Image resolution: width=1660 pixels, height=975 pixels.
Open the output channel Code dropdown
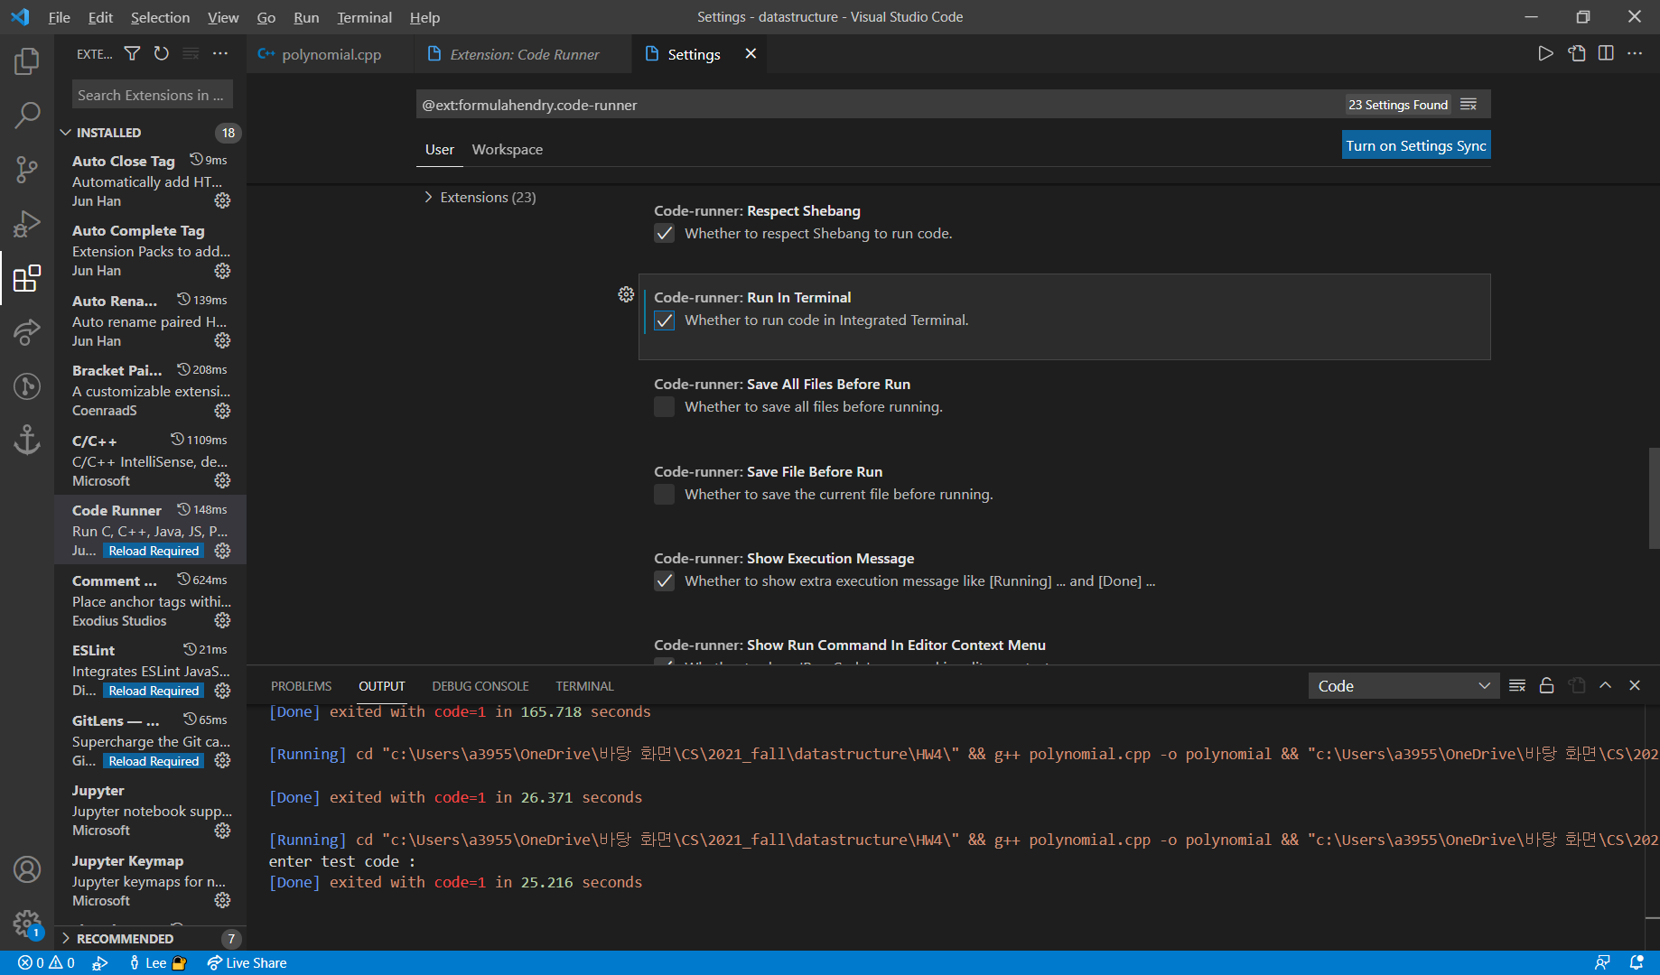click(1404, 686)
